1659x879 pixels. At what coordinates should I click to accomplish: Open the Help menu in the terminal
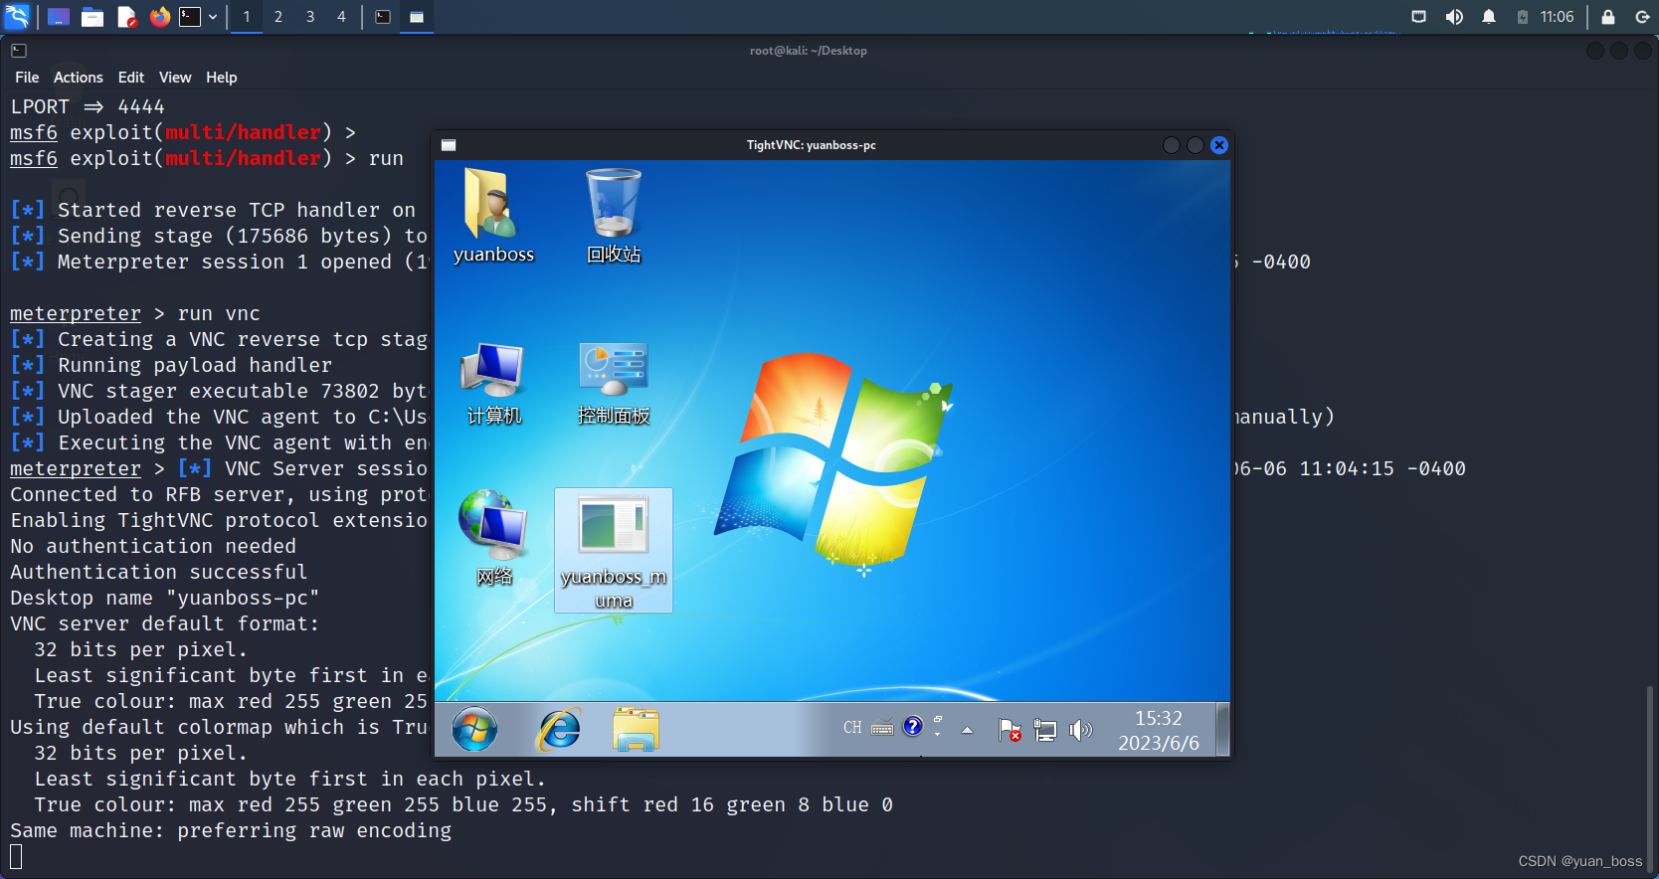click(x=222, y=78)
